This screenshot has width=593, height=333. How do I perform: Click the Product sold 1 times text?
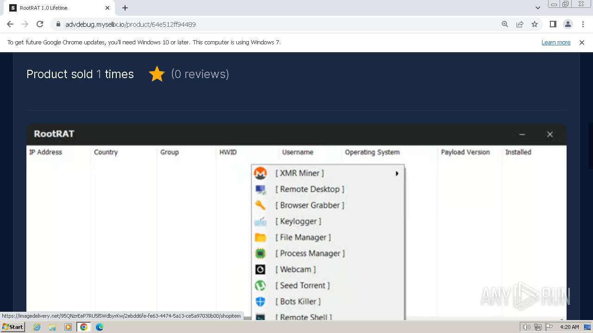80,74
